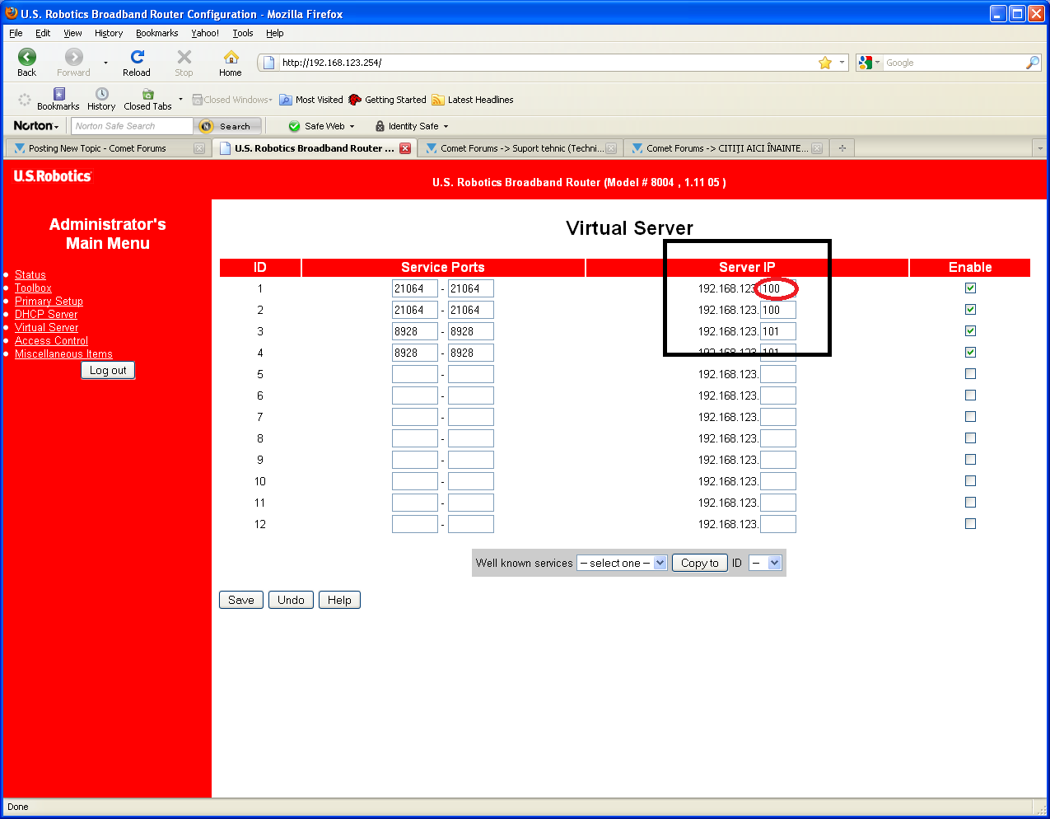Open the back/forward history dropdown arrow
The image size is (1050, 819).
pyautogui.click(x=105, y=63)
